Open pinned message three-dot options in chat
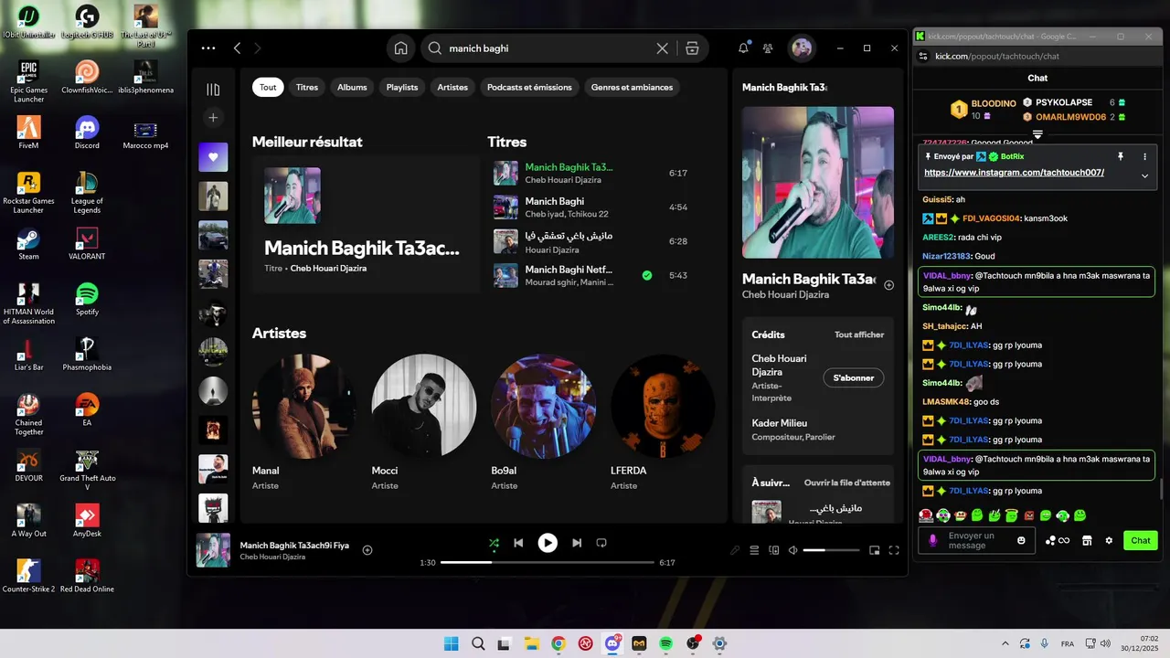This screenshot has width=1170, height=658. [x=1144, y=156]
